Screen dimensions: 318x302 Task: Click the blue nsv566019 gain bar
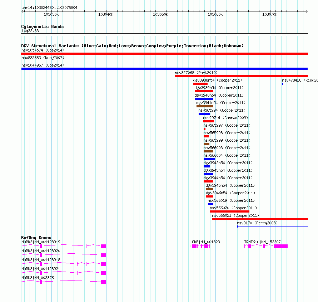coord(210,204)
